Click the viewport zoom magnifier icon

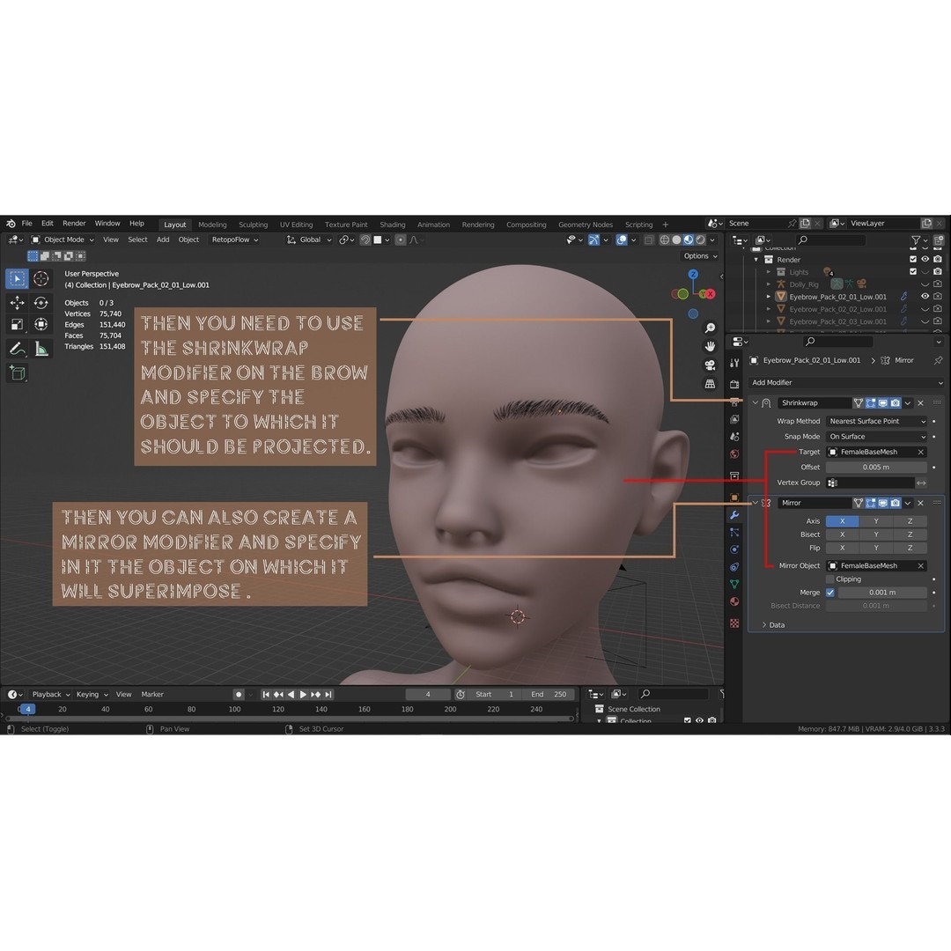pyautogui.click(x=710, y=328)
